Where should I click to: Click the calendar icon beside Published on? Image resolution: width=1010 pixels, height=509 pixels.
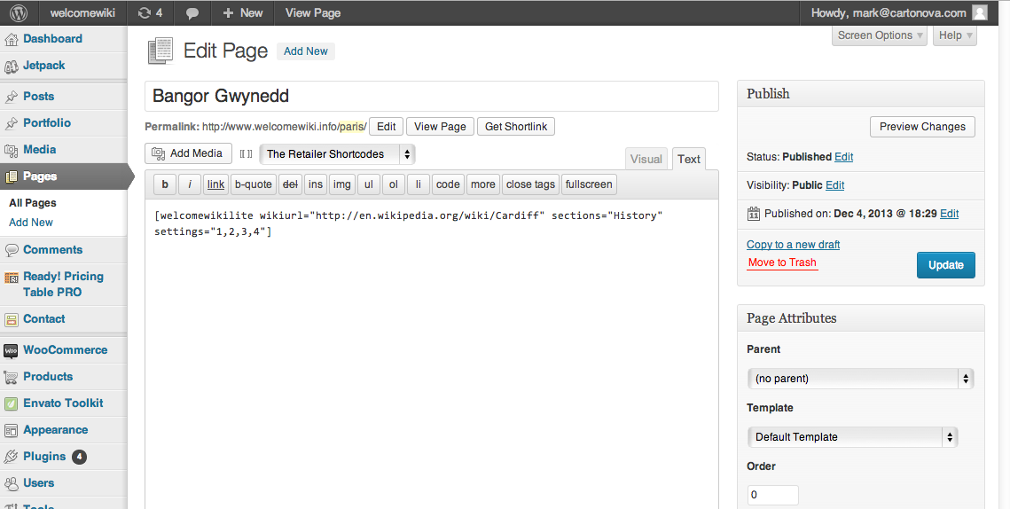tap(754, 214)
